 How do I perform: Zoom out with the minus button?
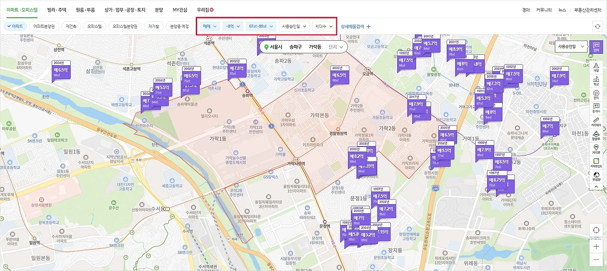(x=596, y=260)
